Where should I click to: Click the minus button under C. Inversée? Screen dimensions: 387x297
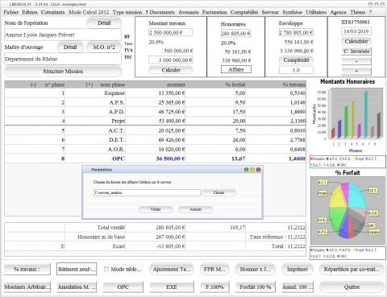[x=356, y=61]
